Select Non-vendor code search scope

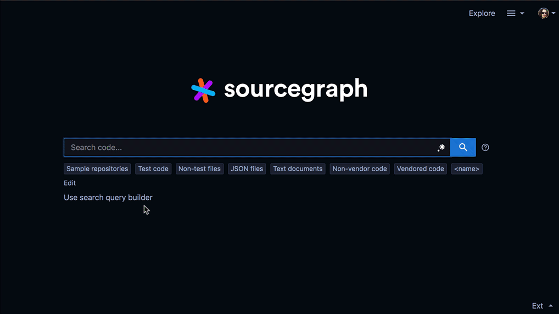point(359,169)
